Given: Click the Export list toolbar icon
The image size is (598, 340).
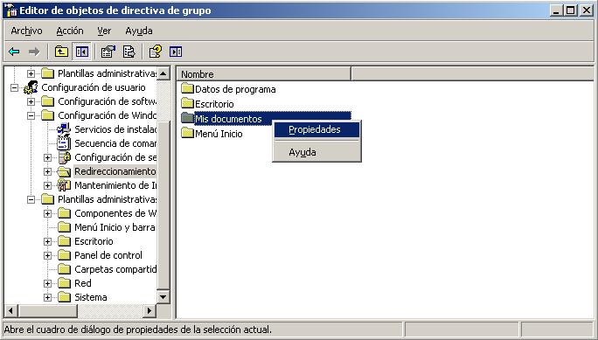Looking at the screenshot, I should click(x=129, y=52).
